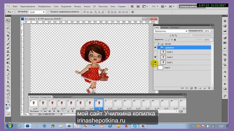Select the Move tool in the toolbox
The height and width of the screenshot is (131, 234).
coord(8,21)
